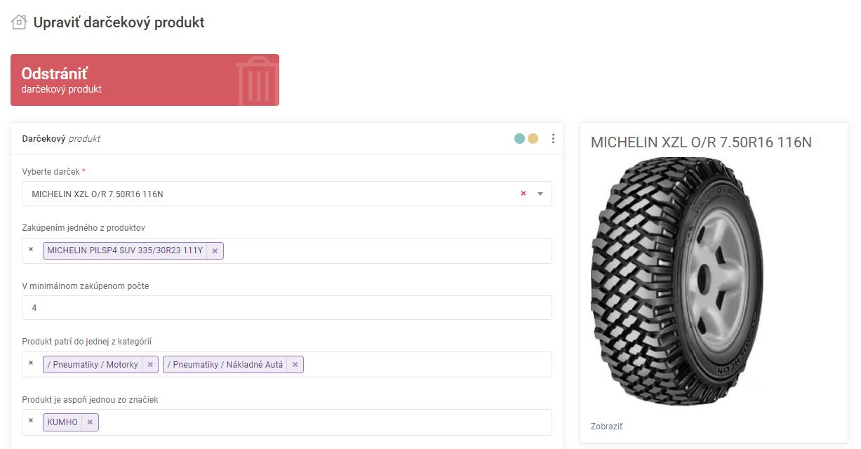The image size is (861, 449).
Task: Click the yellow status circle in panel header
Action: (533, 139)
